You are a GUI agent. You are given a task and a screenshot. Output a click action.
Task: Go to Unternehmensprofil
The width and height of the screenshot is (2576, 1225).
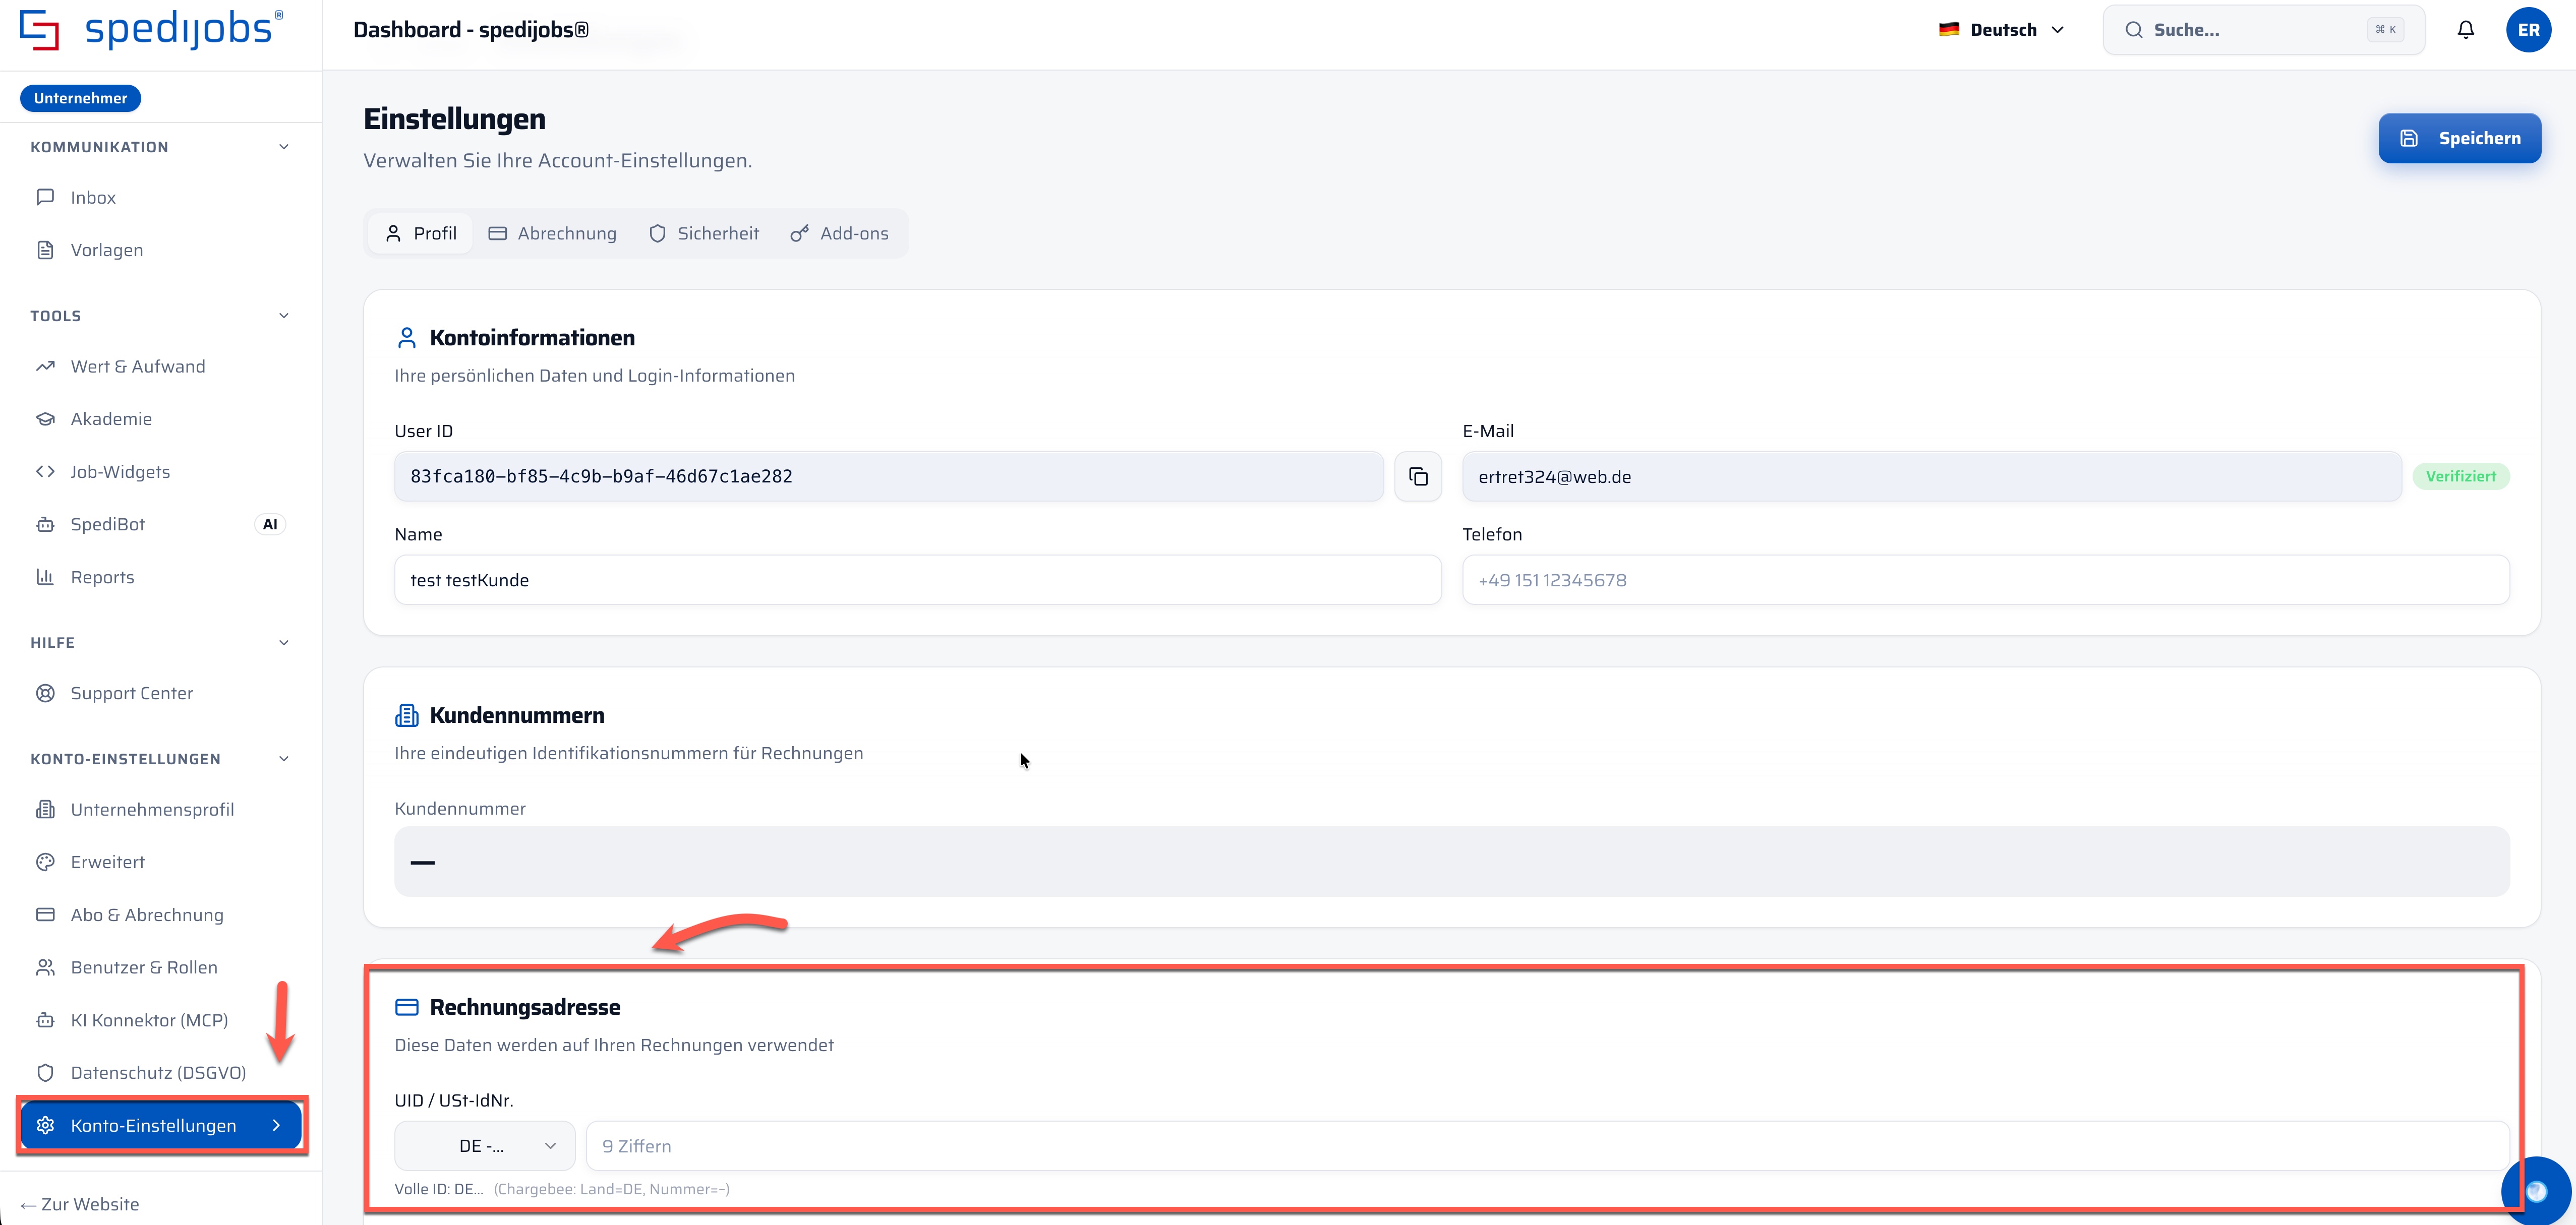click(160, 809)
